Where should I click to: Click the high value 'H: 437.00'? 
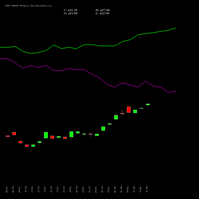point(103,10)
